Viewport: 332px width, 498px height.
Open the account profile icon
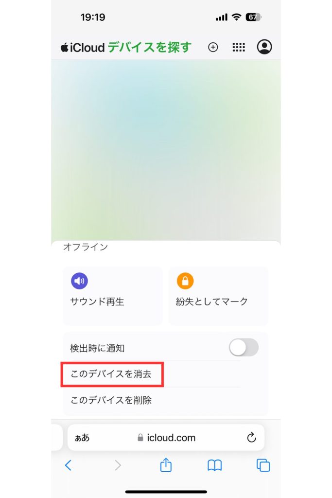pos(264,47)
